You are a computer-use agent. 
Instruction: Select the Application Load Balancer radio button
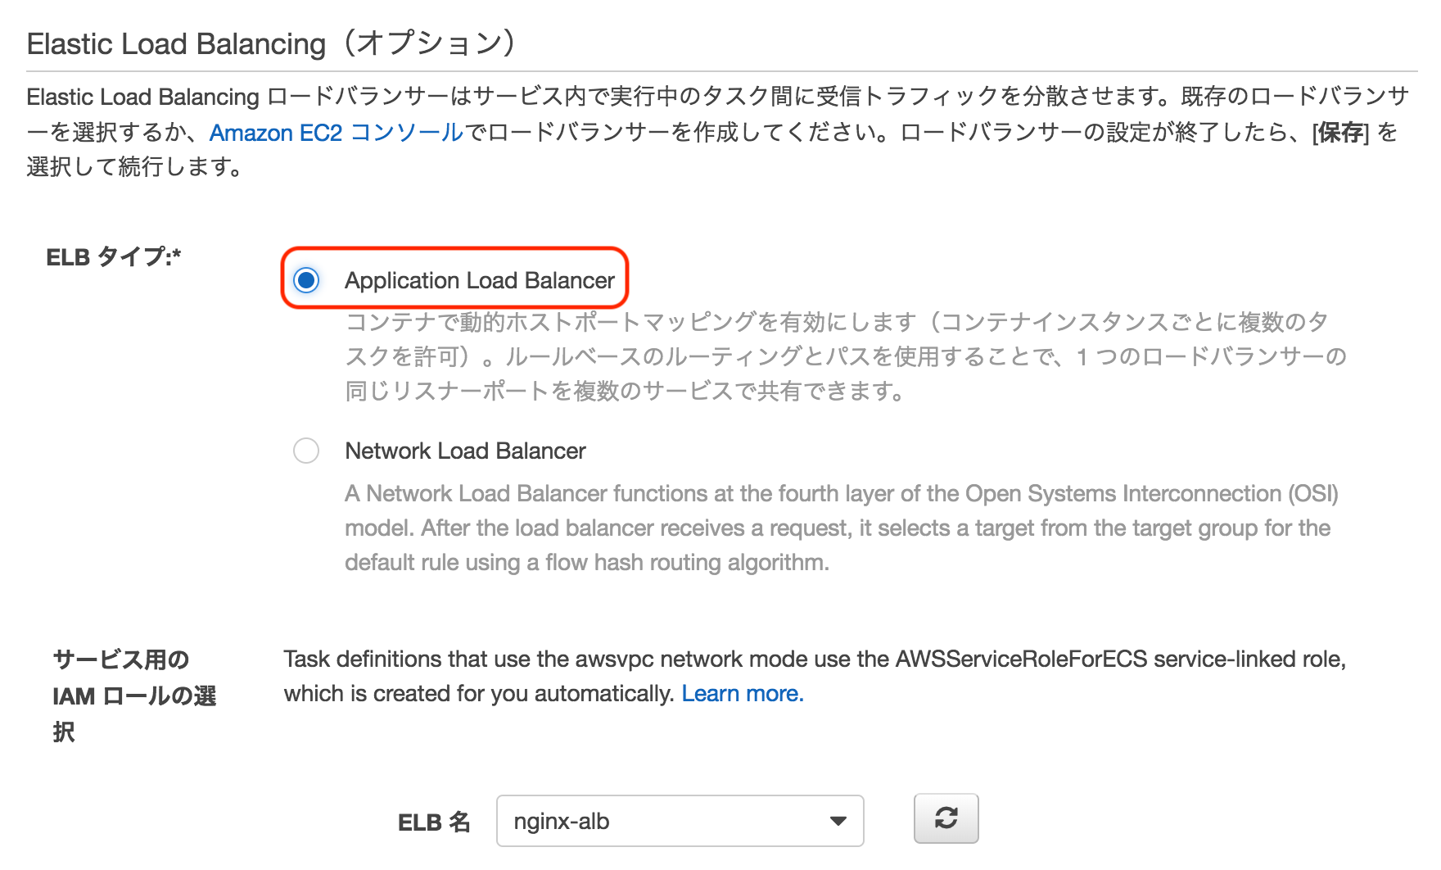(x=306, y=280)
